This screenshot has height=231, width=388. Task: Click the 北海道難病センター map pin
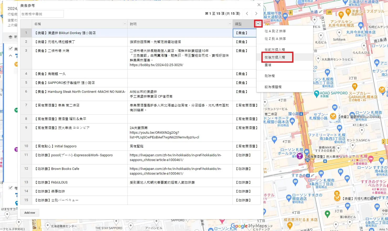(x=48, y=225)
